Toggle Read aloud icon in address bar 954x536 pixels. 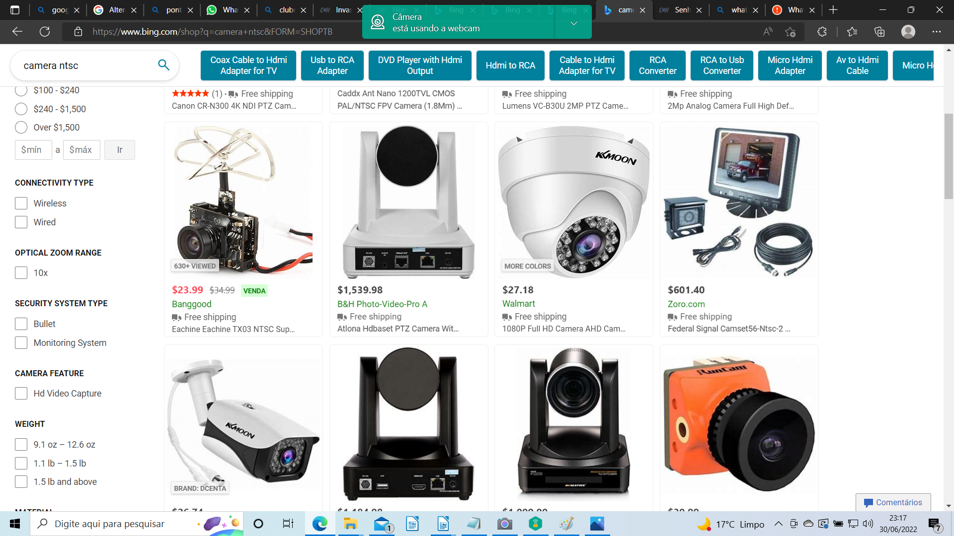pyautogui.click(x=768, y=32)
